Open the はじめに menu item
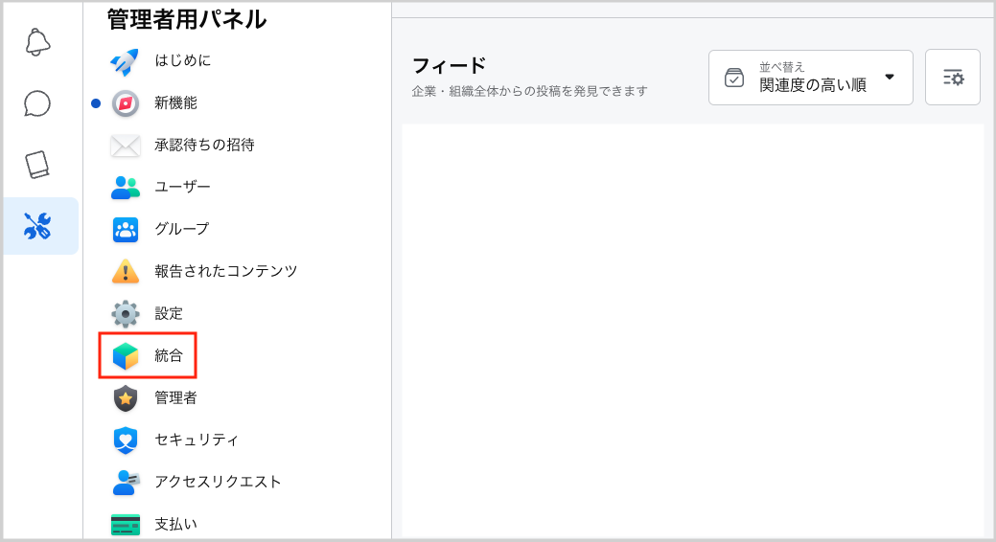996x542 pixels. (x=182, y=60)
